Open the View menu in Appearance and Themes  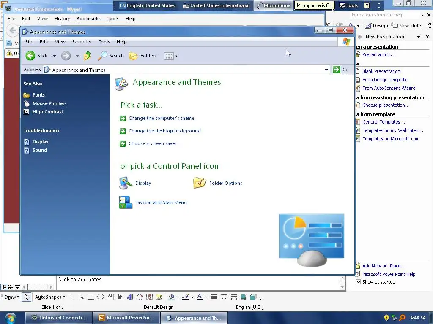pyautogui.click(x=60, y=42)
